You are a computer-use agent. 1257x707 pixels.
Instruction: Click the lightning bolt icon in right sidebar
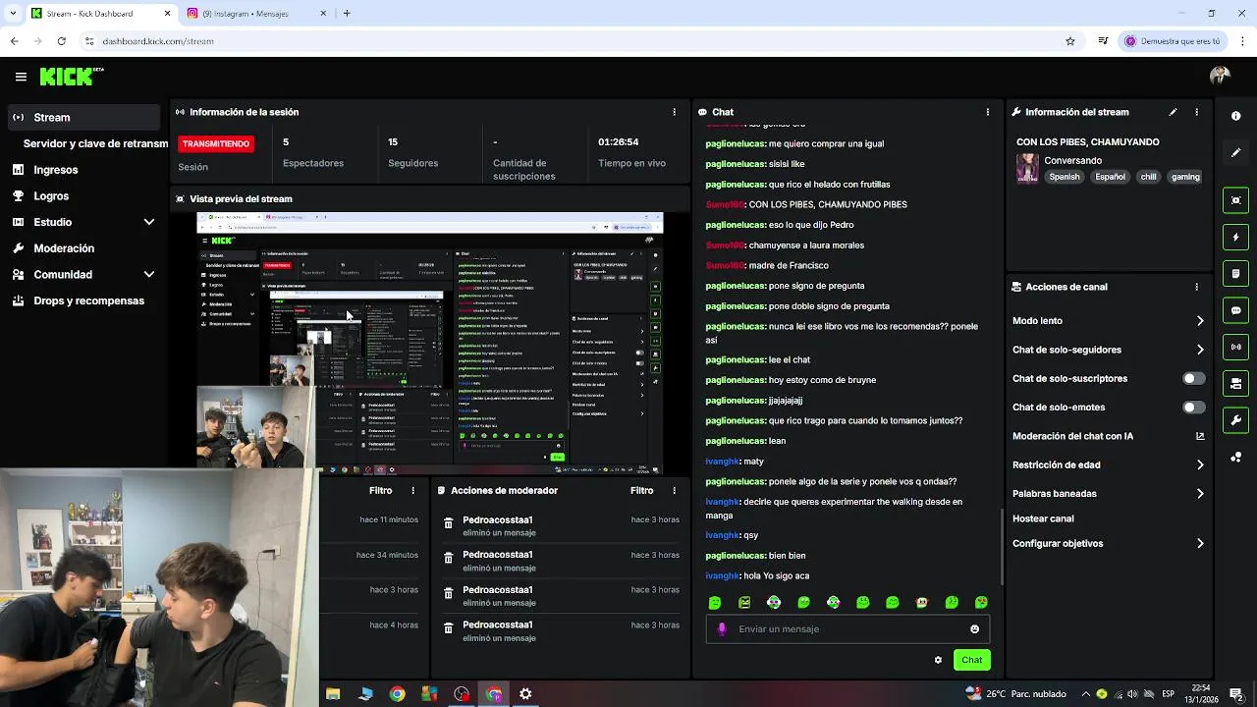pos(1235,237)
